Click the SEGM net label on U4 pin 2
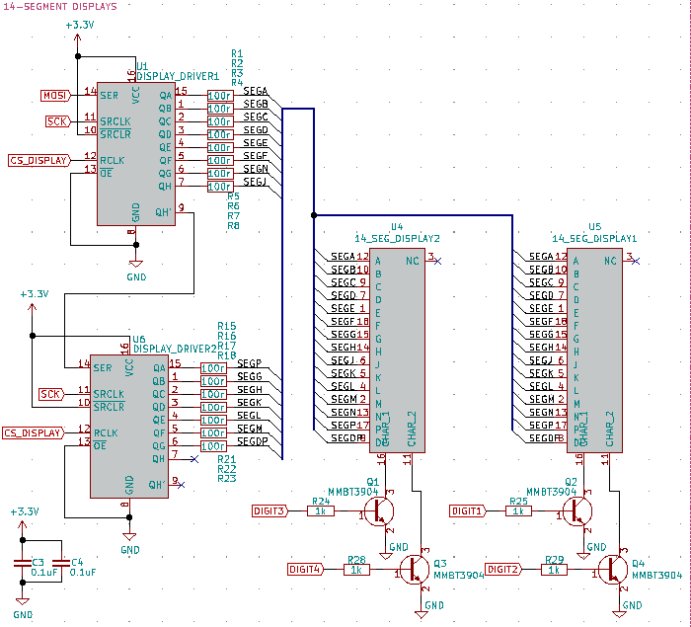Image resolution: width=691 pixels, height=627 pixels. [345, 399]
